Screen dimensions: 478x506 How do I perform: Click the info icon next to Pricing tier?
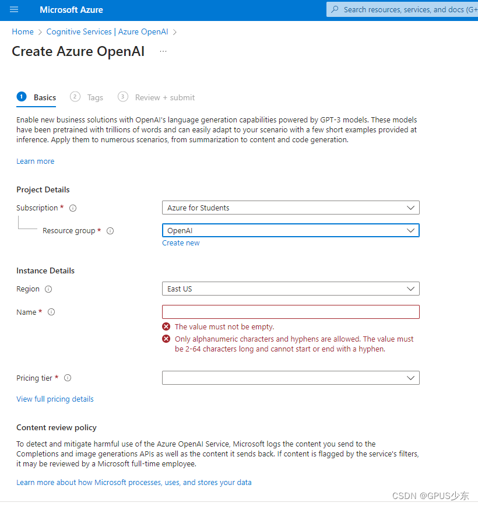coord(68,378)
